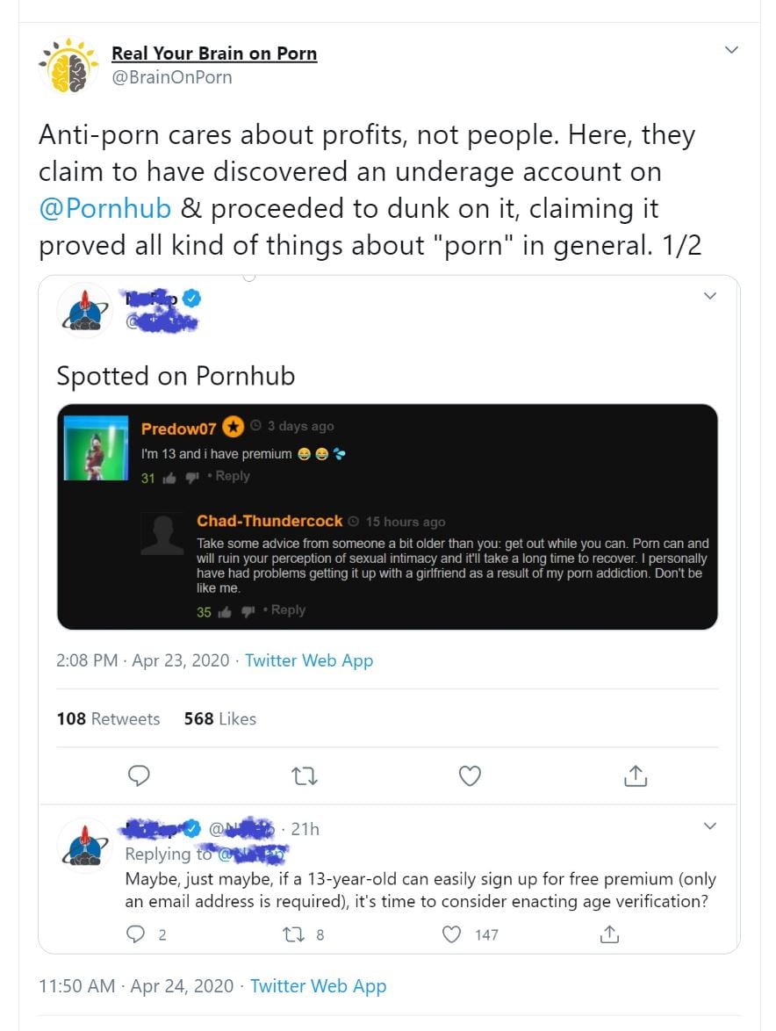Open the Pornhub comments screenshot image
The height and width of the screenshot is (1031, 776).
pos(387,516)
